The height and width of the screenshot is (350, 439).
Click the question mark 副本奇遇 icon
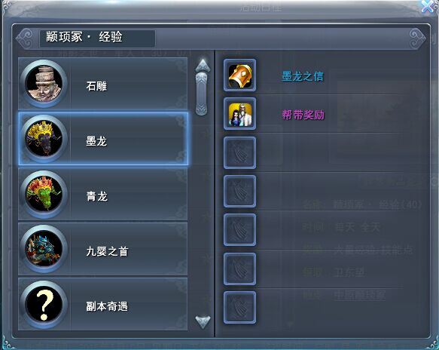coord(44,305)
